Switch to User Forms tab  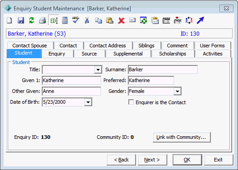pyautogui.click(x=212, y=46)
